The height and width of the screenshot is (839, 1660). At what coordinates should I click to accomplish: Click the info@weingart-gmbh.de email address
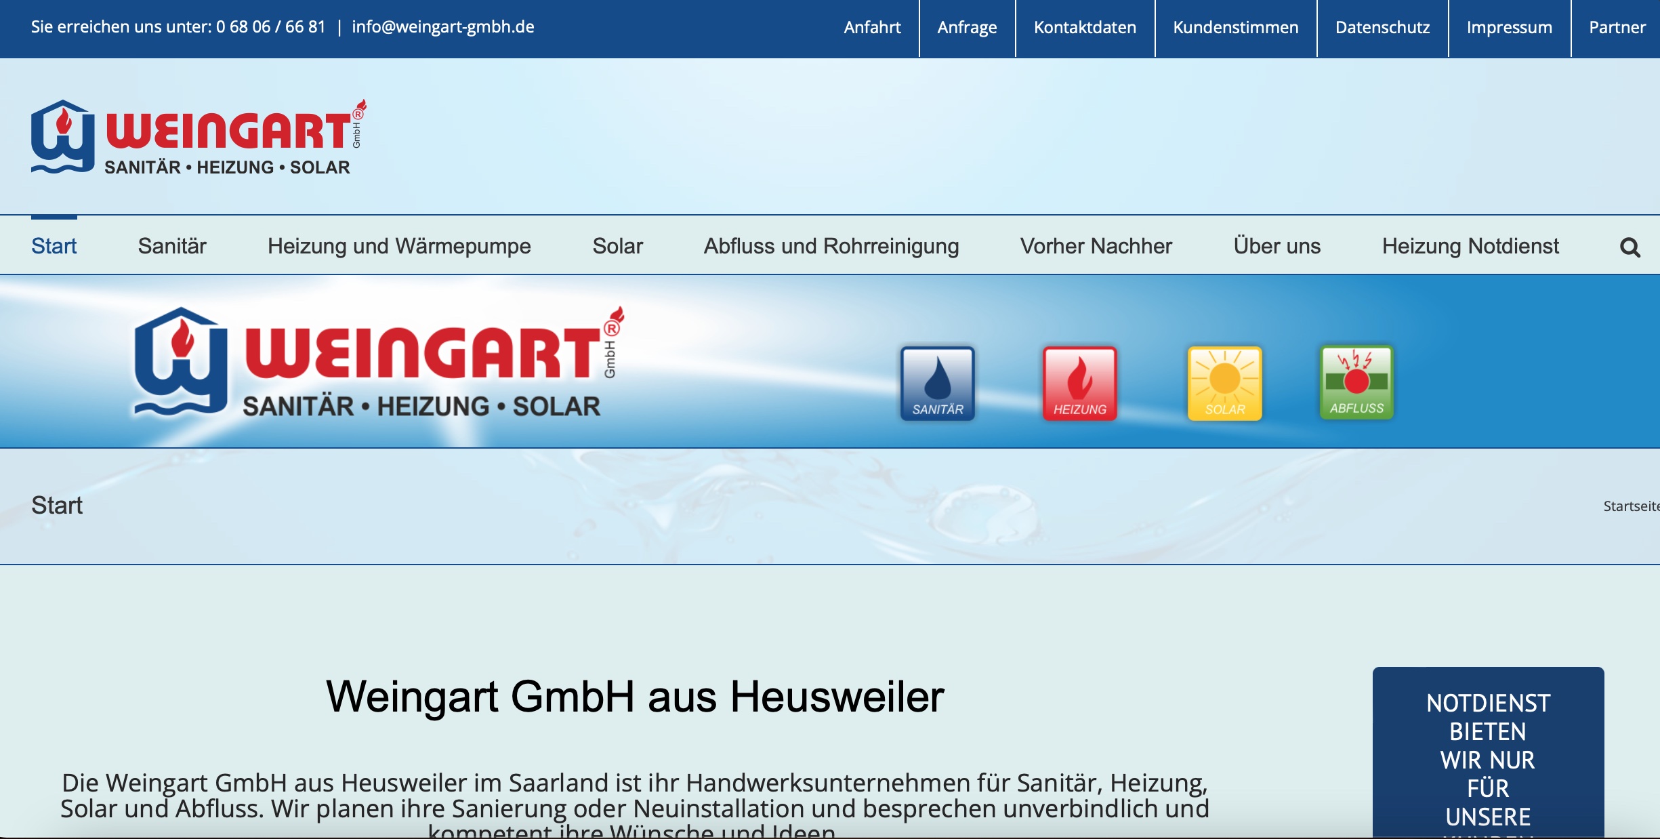coord(443,27)
